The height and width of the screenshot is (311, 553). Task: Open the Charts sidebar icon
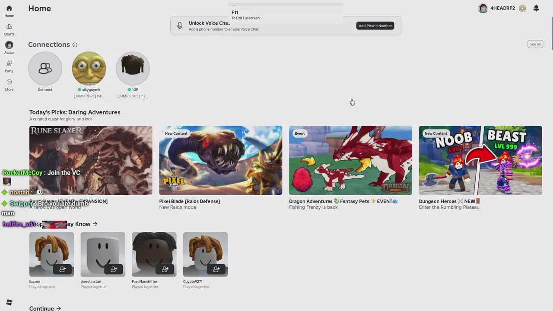(x=9, y=27)
